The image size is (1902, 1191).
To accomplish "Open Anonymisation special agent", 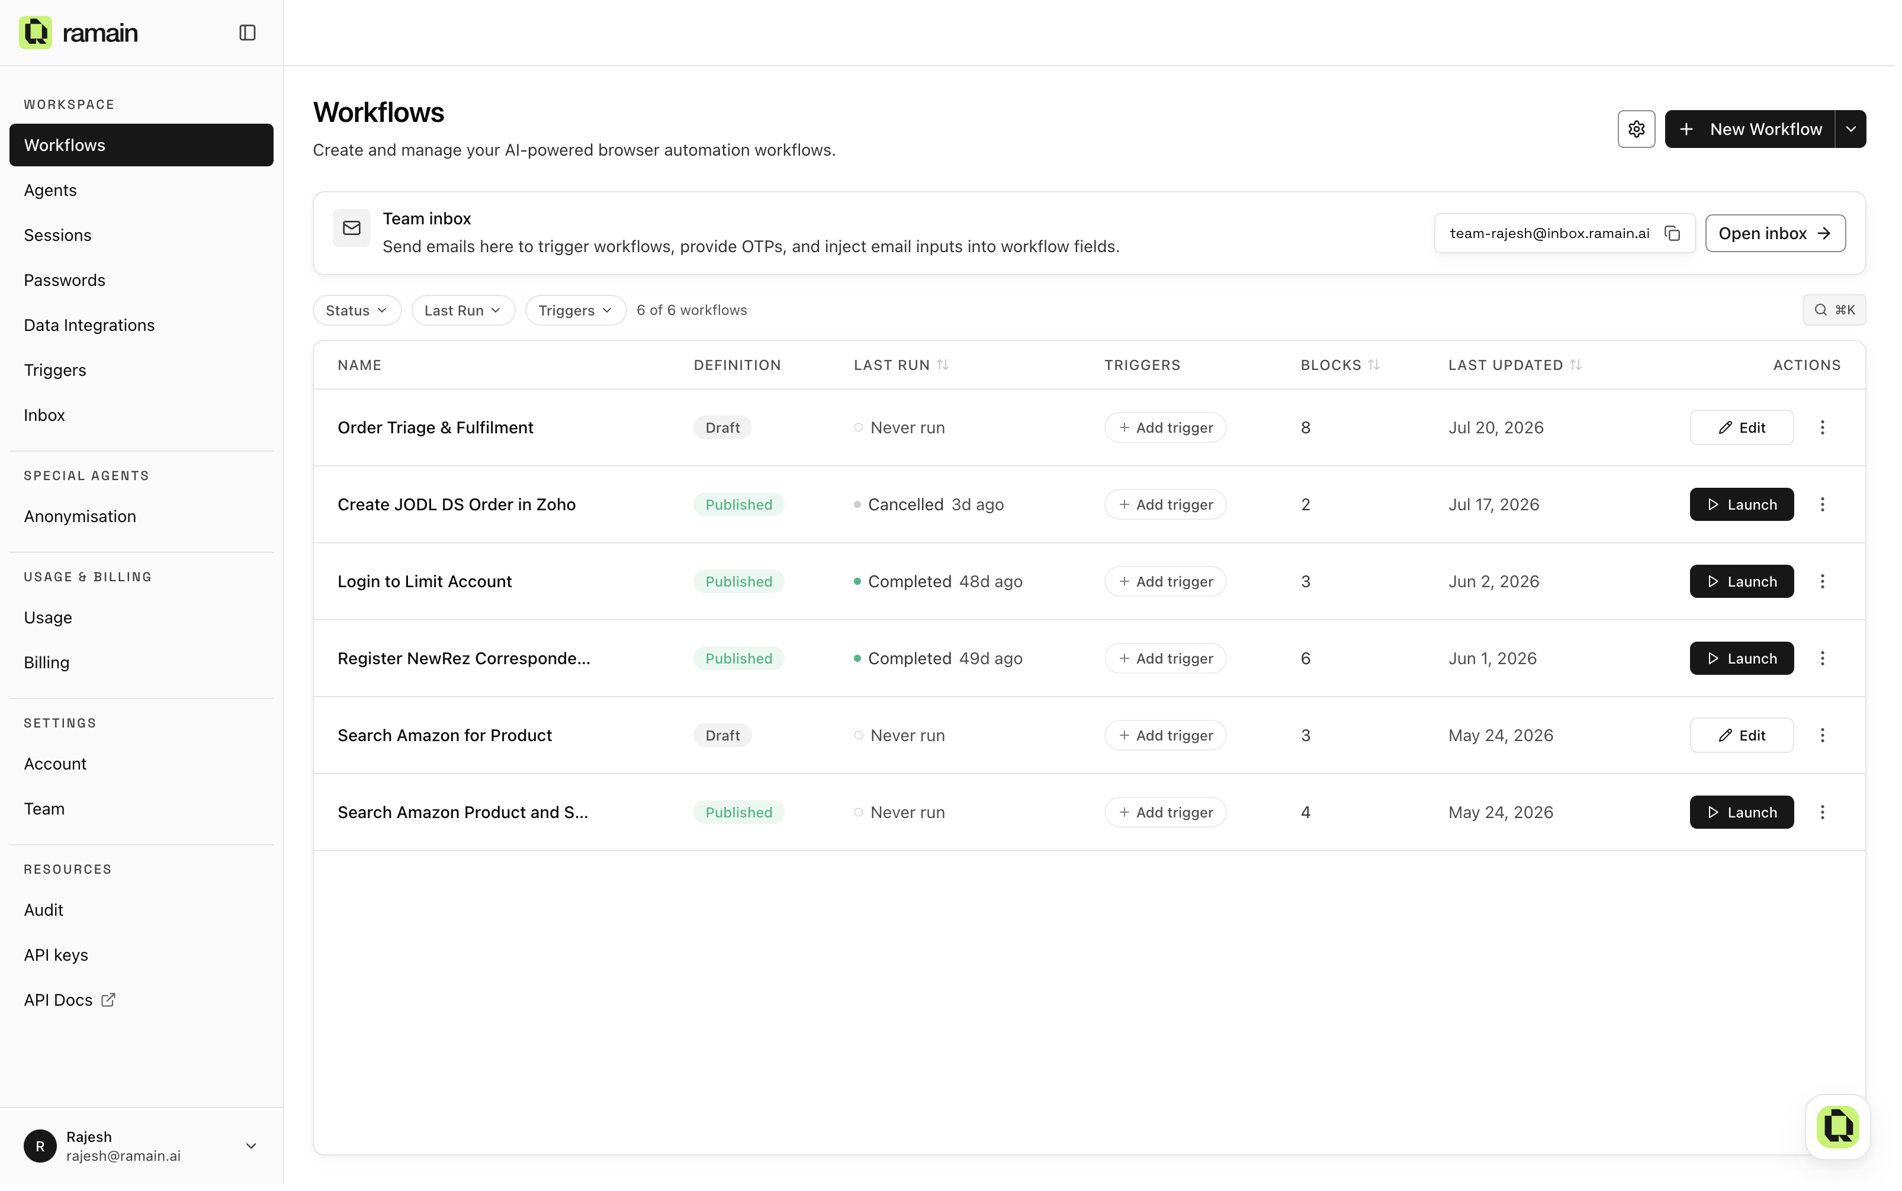I will click(142, 517).
